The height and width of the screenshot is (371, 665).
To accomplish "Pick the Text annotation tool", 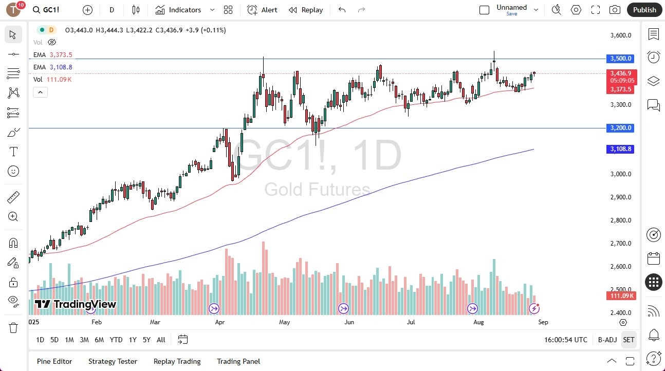I will [13, 151].
